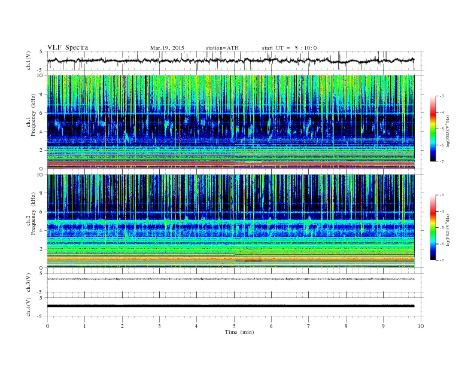Click the time axis tick label "6"
The height and width of the screenshot is (366, 474).
point(272,326)
